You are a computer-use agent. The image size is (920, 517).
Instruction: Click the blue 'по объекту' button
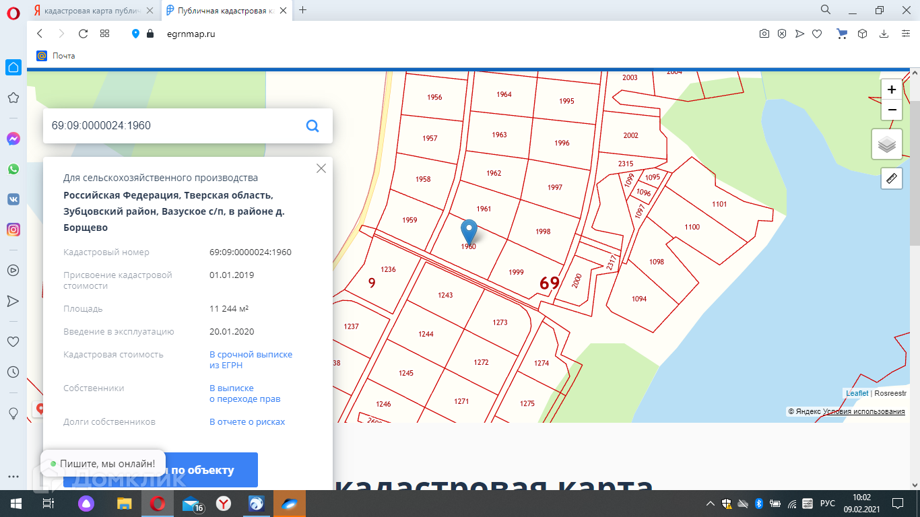(160, 470)
